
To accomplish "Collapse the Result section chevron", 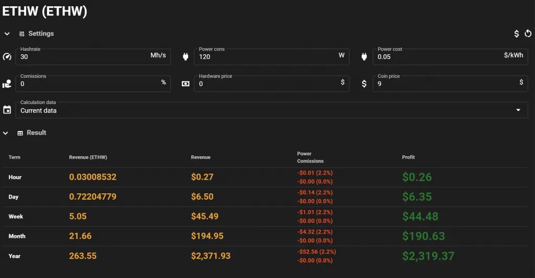I will pyautogui.click(x=5, y=133).
